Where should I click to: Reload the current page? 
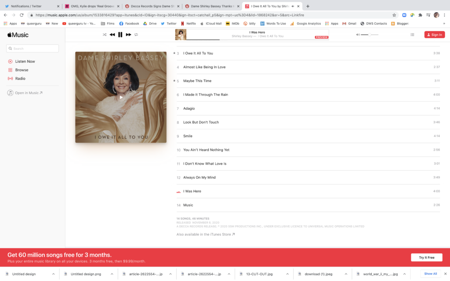pyautogui.click(x=22, y=15)
